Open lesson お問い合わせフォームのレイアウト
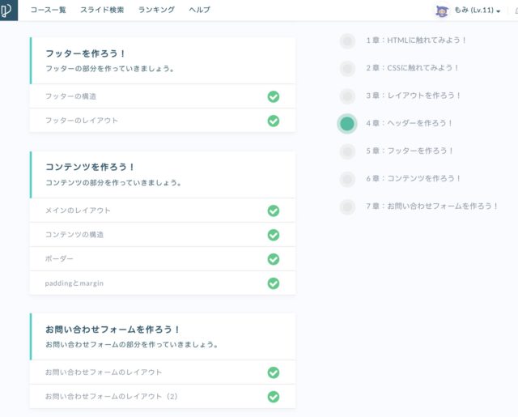 point(162,372)
